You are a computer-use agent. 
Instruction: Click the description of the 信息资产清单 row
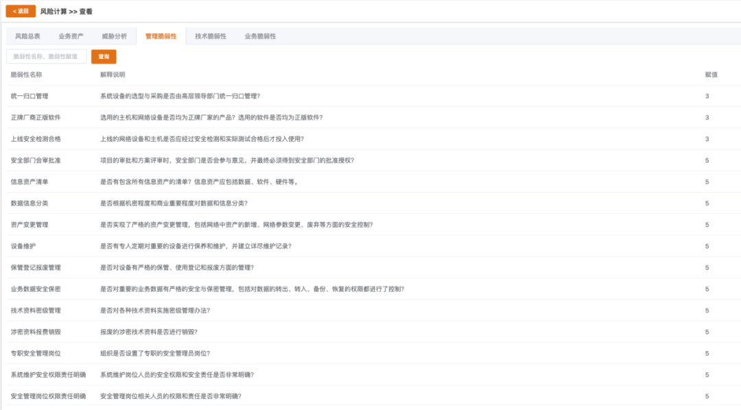(x=199, y=182)
